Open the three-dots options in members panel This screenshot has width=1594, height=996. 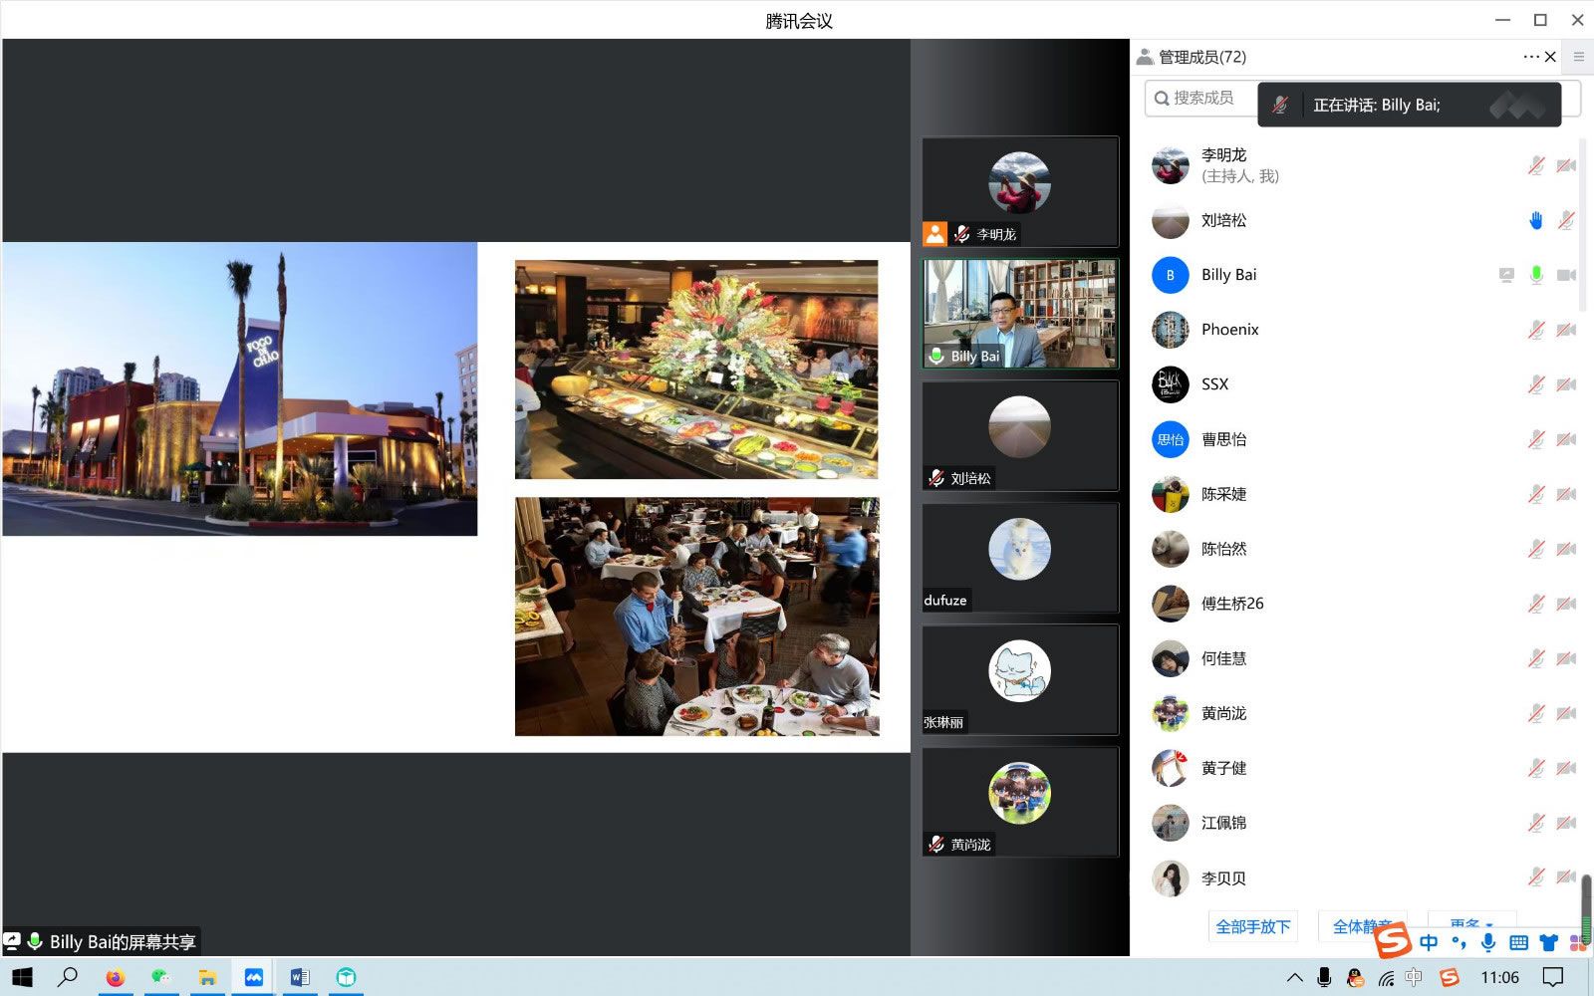[1531, 57]
